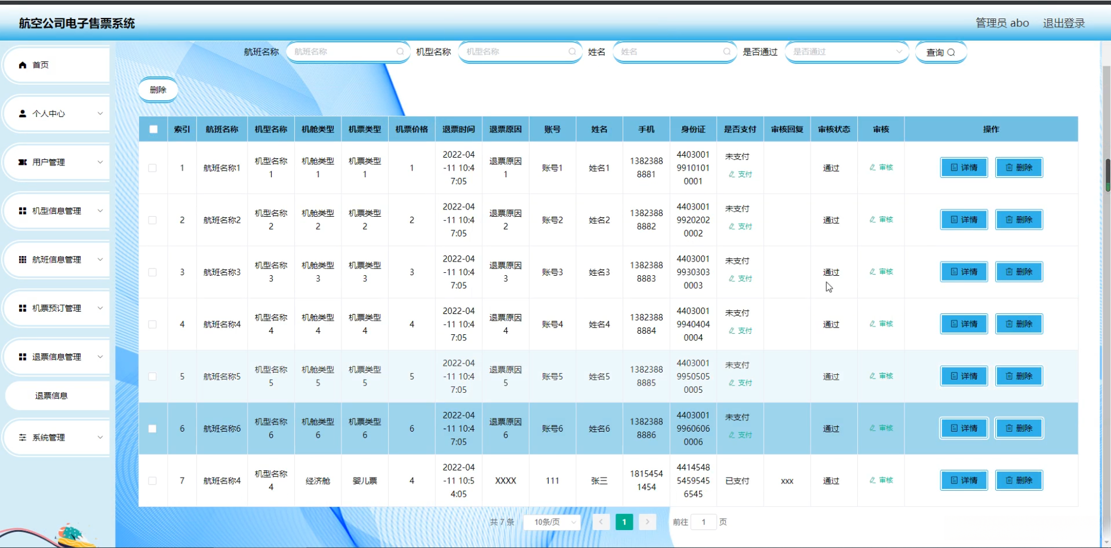
Task: Click the person icon for 个人中心
Action: click(23, 113)
